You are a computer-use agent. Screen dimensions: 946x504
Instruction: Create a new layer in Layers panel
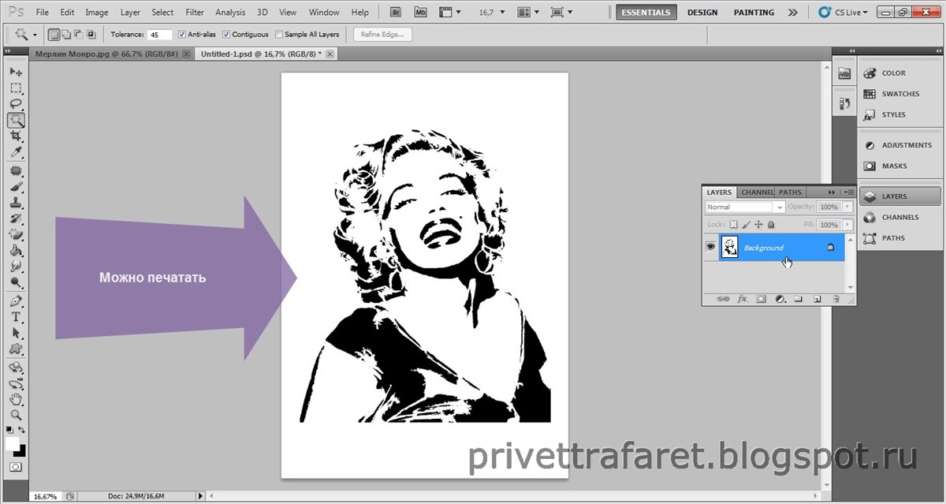(x=817, y=299)
